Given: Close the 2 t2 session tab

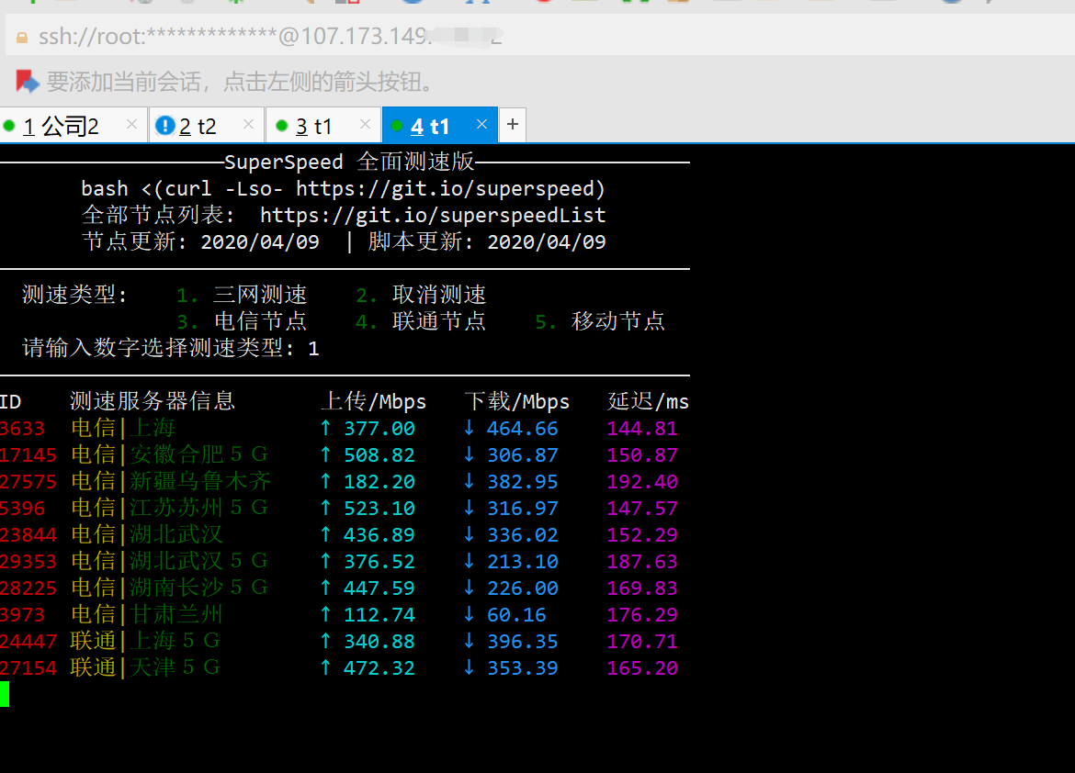Looking at the screenshot, I should [248, 125].
